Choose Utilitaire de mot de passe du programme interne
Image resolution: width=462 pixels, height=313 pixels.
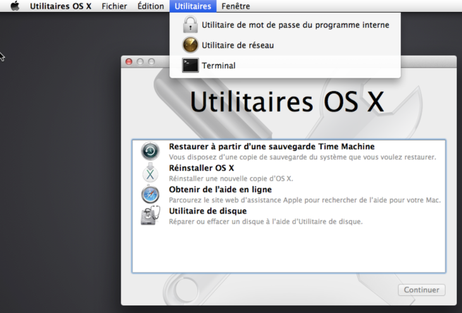285,25
